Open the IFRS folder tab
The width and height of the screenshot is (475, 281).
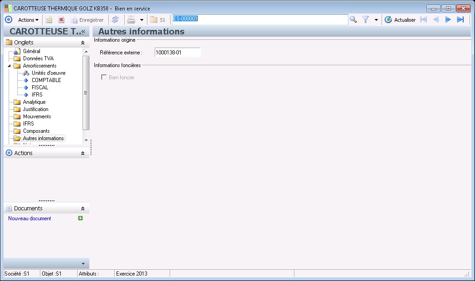click(29, 124)
